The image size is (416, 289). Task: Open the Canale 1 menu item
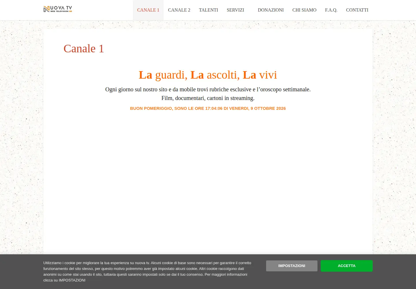(148, 10)
